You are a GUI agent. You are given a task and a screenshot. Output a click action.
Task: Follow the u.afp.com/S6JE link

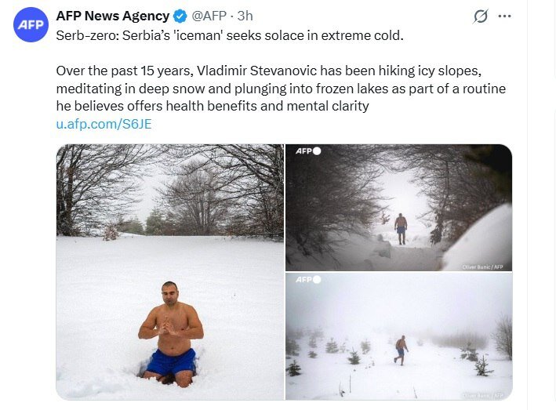click(104, 124)
